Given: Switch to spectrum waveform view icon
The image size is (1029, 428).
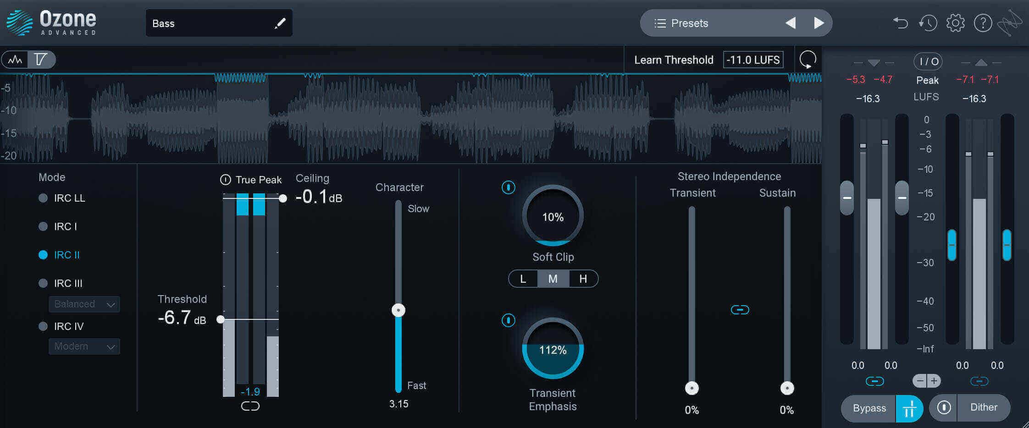Looking at the screenshot, I should [15, 60].
